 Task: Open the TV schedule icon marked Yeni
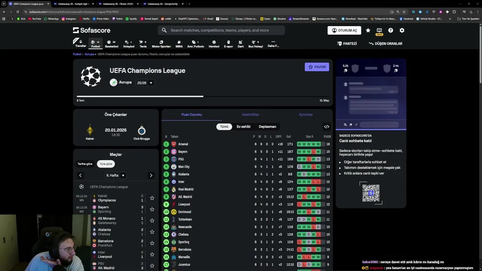pos(379,31)
